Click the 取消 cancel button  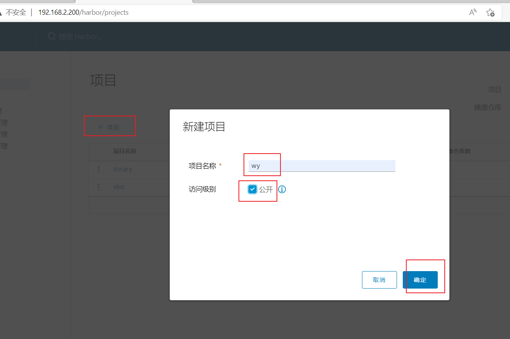pos(379,280)
